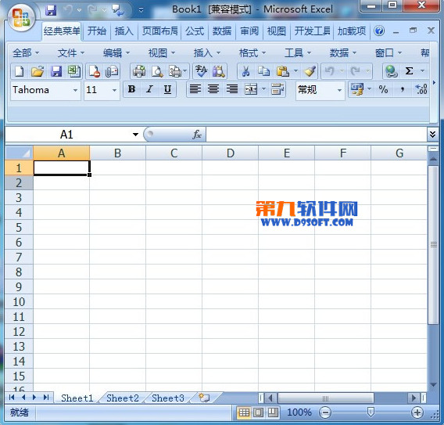The width and height of the screenshot is (444, 425).
Task: Switch to the 页面布局 ribbon tab
Action: click(x=160, y=31)
